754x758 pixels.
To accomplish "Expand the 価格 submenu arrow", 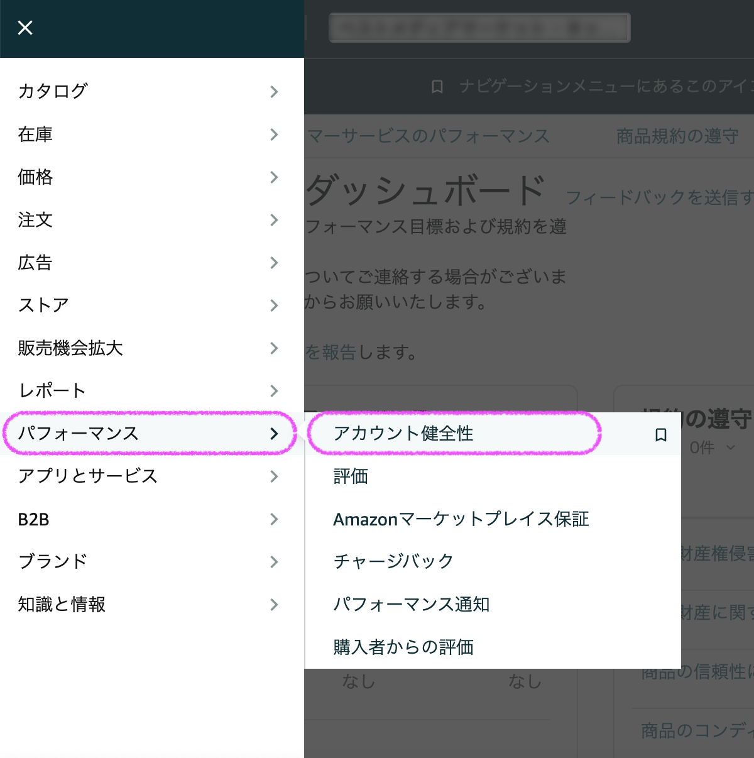I will pos(274,177).
